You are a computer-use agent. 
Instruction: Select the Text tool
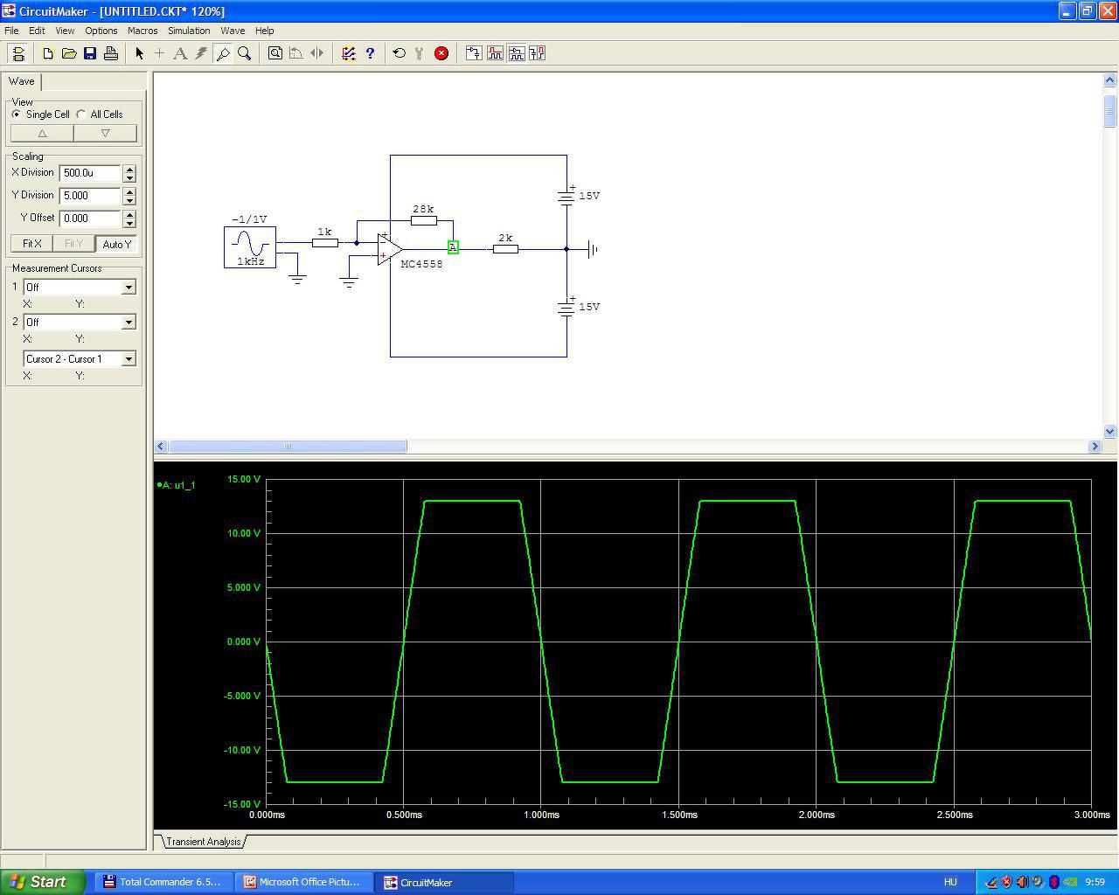[x=180, y=53]
